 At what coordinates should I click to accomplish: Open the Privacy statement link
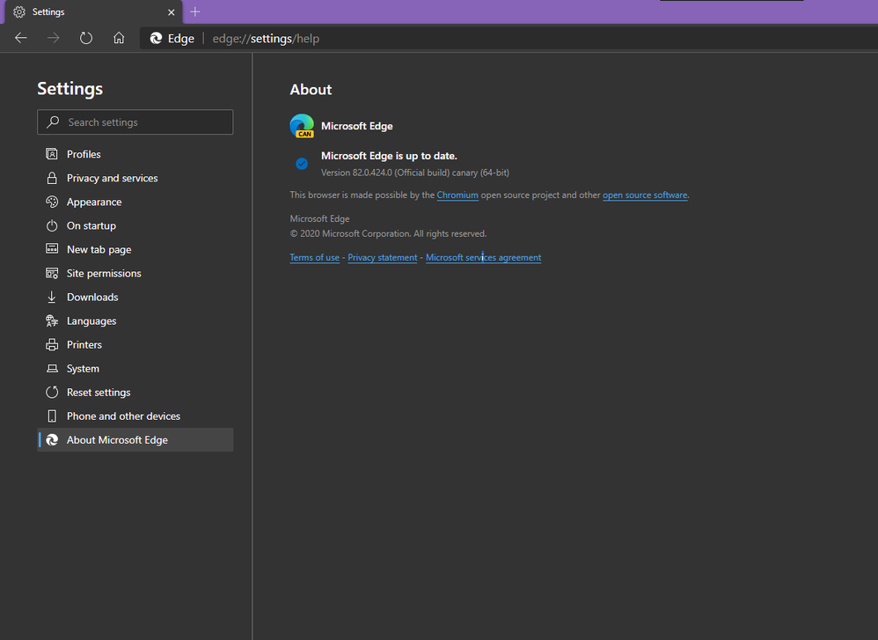[383, 257]
